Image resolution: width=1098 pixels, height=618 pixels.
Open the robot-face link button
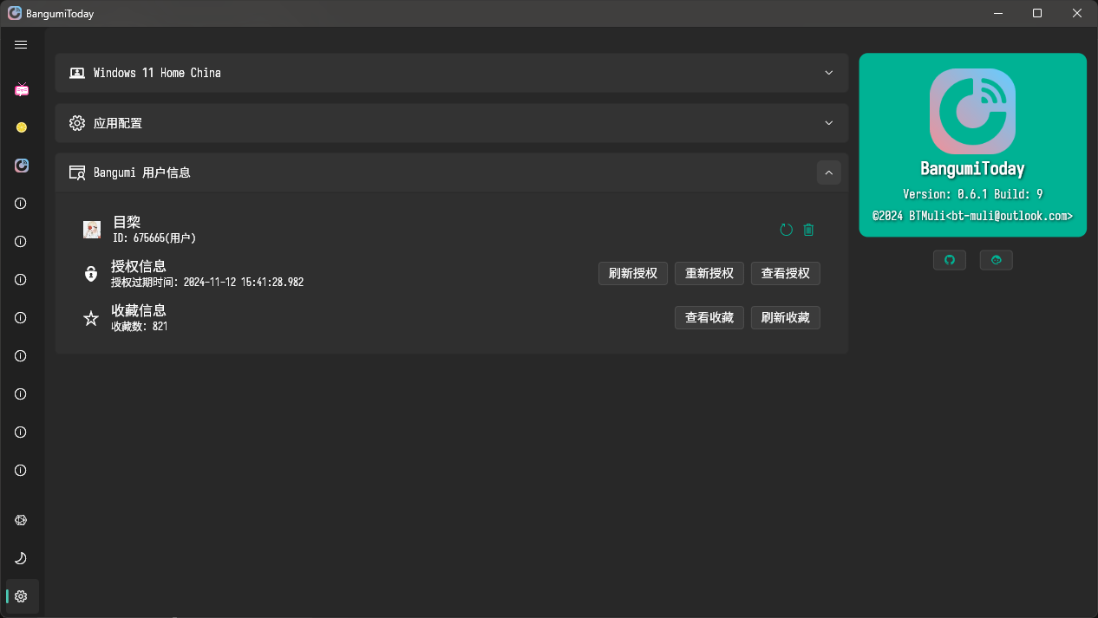coord(996,260)
